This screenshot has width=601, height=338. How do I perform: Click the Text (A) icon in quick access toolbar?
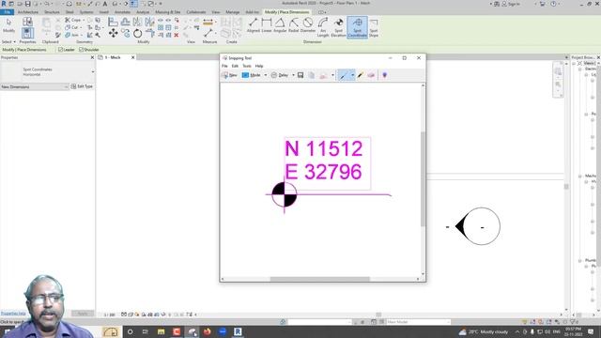tap(104, 4)
